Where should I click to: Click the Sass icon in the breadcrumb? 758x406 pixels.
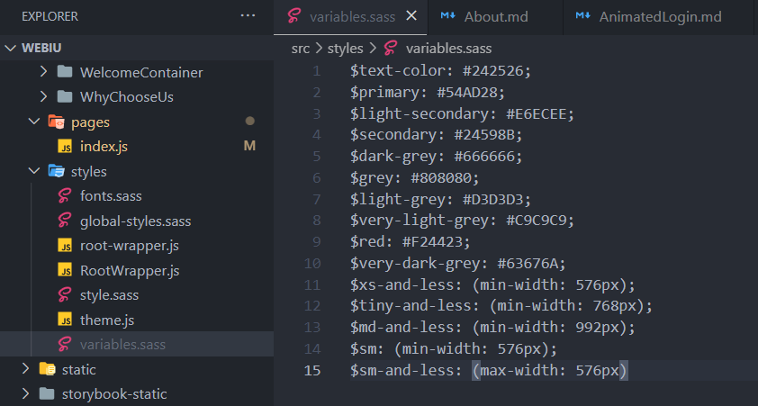point(390,48)
